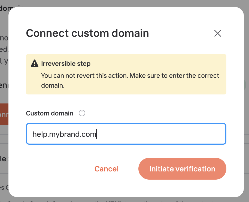Click blank space right of typed domain
This screenshot has height=202, width=249.
(160, 134)
